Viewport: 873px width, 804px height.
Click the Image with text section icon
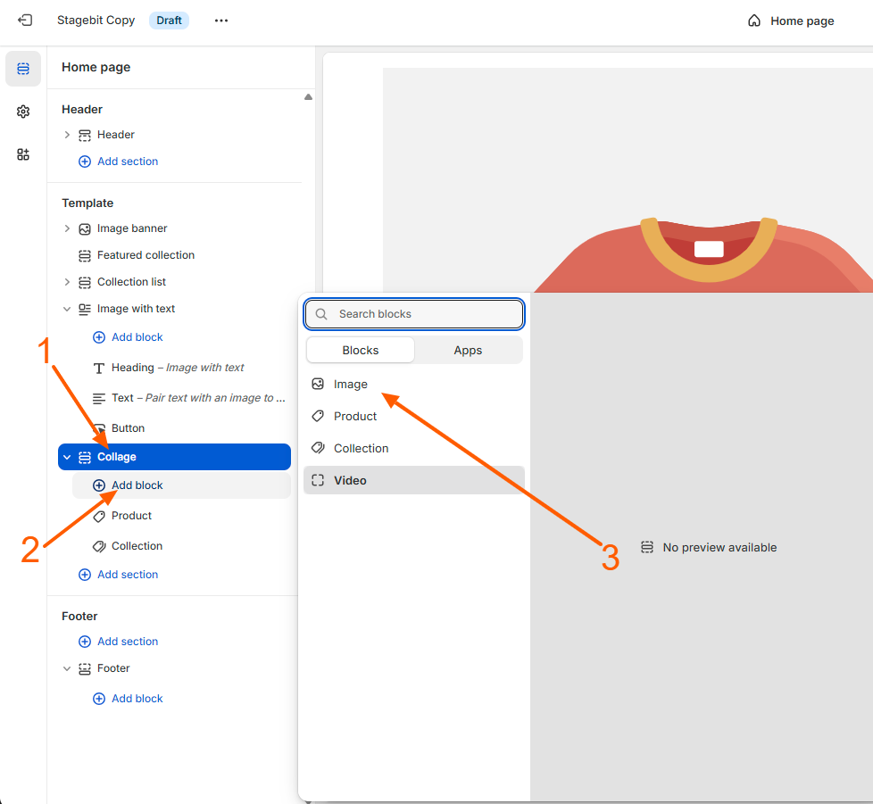(85, 309)
